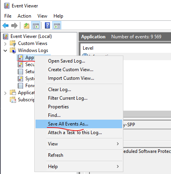Click the Up one level folder icon
The height and width of the screenshot is (174, 171).
click(27, 25)
